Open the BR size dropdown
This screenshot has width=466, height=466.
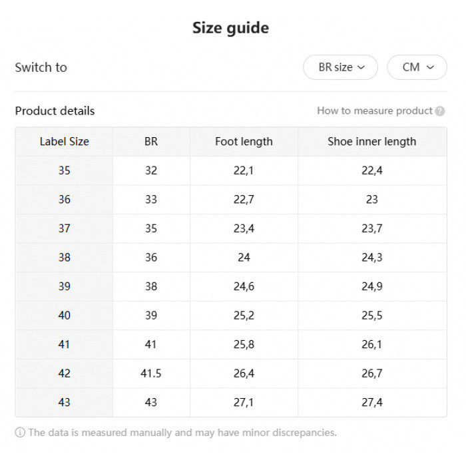click(340, 67)
